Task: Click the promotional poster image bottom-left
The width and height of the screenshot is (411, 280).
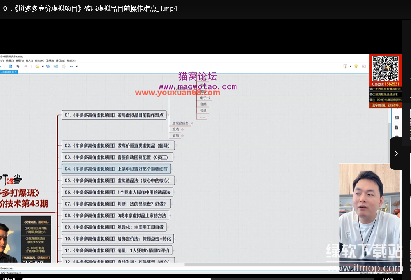Action: (25, 239)
